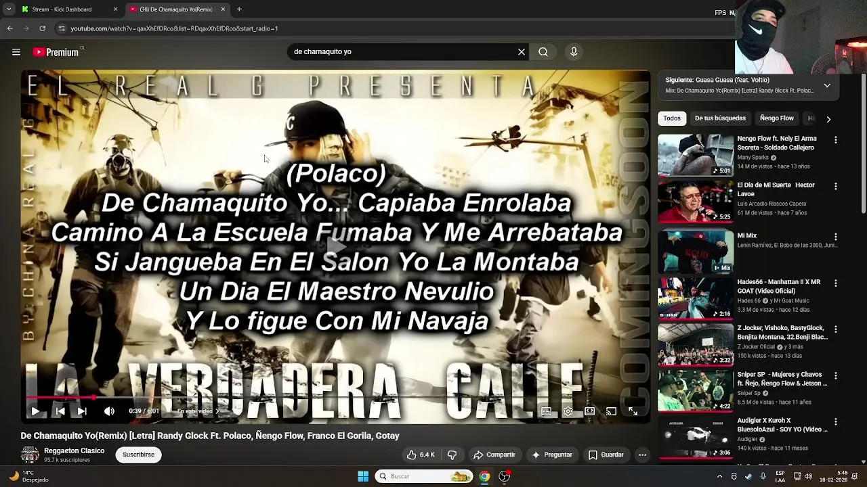Open a new browser tab with plus

(x=239, y=9)
